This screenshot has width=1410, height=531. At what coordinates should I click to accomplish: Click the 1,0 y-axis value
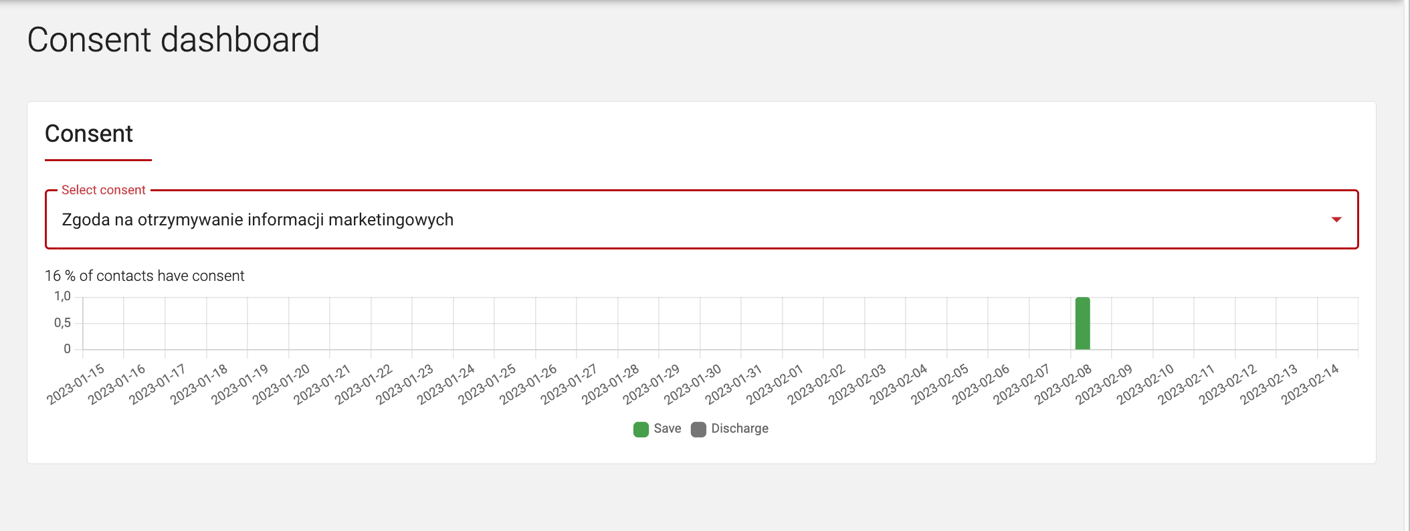click(x=62, y=294)
